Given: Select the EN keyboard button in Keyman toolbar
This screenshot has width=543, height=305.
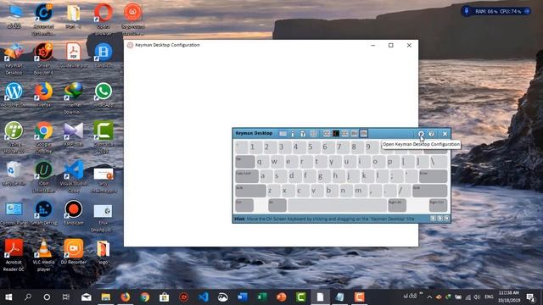Looking at the screenshot, I should (363, 134).
